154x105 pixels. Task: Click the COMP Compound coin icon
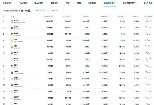[x=12, y=98]
